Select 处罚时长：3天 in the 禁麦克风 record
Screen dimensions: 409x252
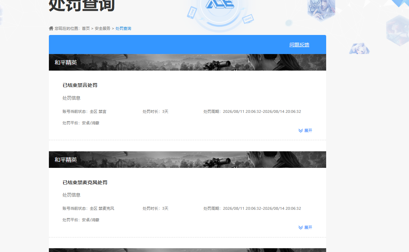tap(156, 208)
